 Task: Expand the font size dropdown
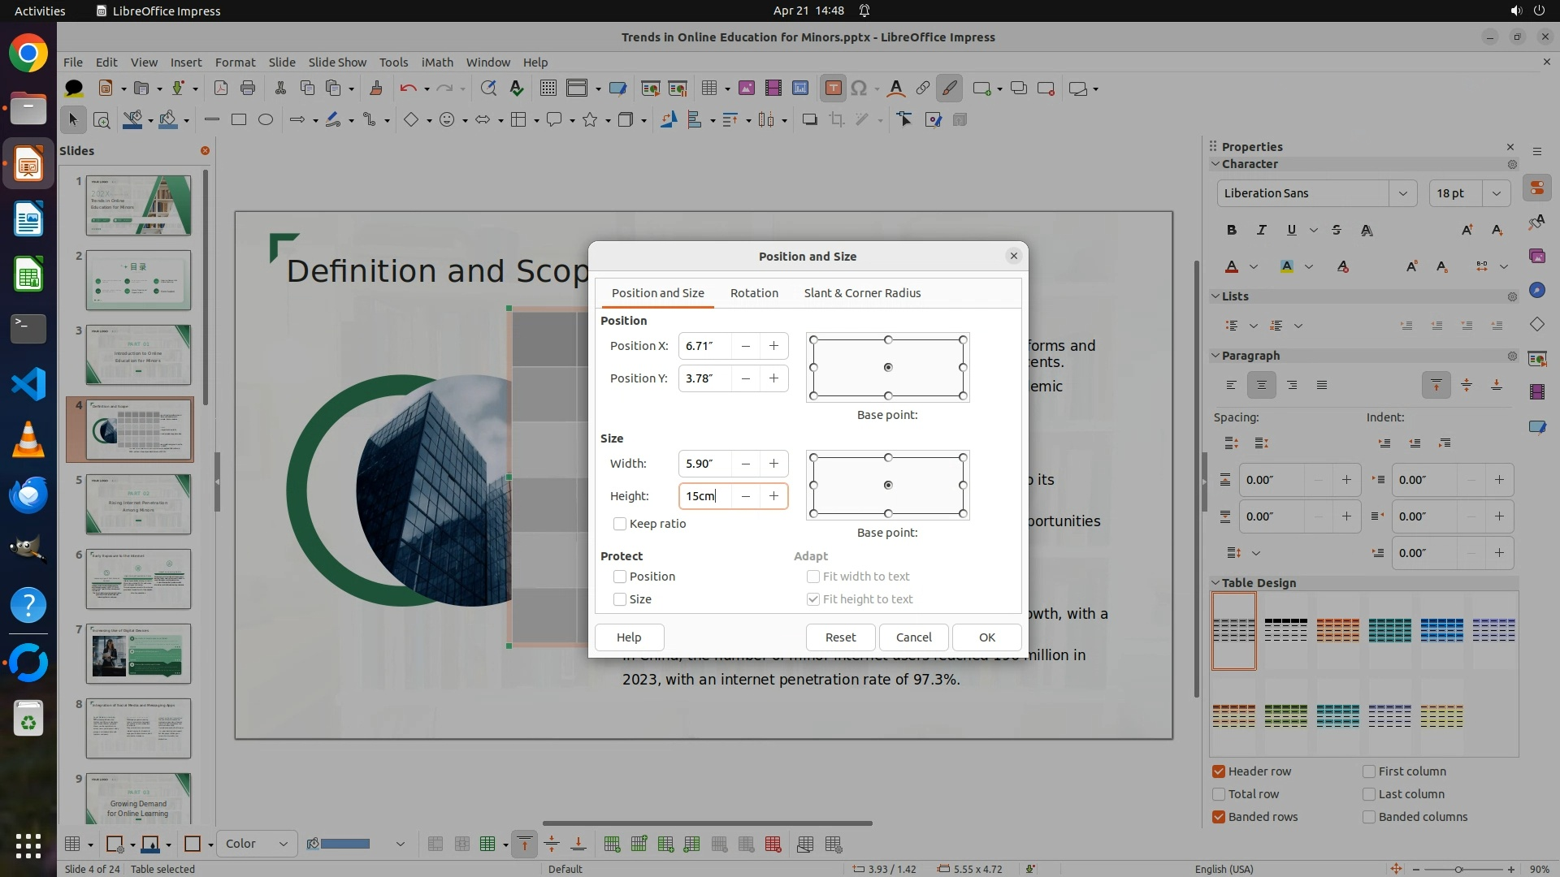[x=1496, y=193]
